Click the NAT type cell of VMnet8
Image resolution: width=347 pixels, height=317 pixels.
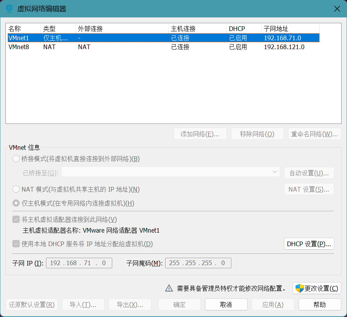pyautogui.click(x=50, y=47)
